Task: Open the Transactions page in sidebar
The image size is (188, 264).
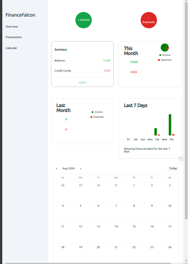Action: pos(14,37)
